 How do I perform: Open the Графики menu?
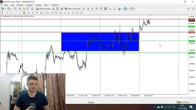[x=29, y=5]
